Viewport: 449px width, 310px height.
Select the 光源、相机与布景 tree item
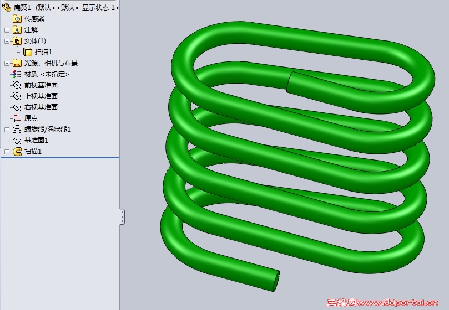[x=51, y=63]
